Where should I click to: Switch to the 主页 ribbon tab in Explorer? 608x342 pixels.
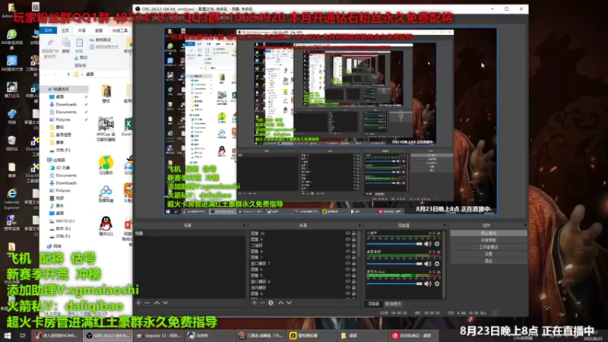[65, 30]
